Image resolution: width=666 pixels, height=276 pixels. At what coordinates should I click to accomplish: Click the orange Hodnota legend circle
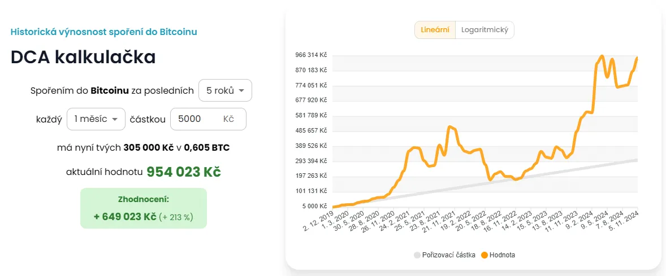pyautogui.click(x=484, y=255)
